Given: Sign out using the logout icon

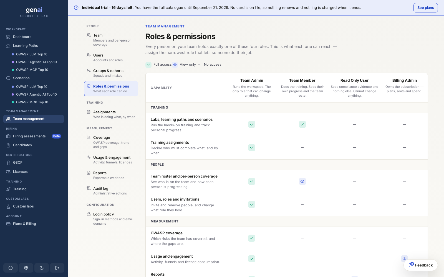Looking at the screenshot, I should [x=57, y=268].
